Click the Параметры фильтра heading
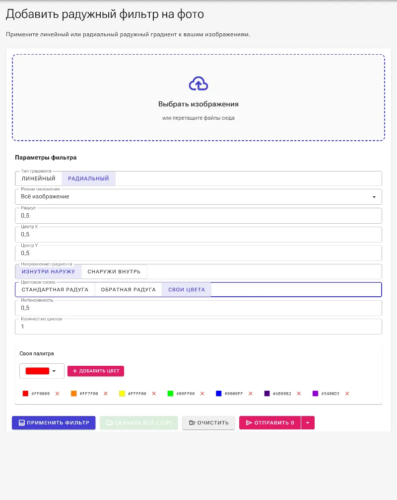 tap(46, 158)
